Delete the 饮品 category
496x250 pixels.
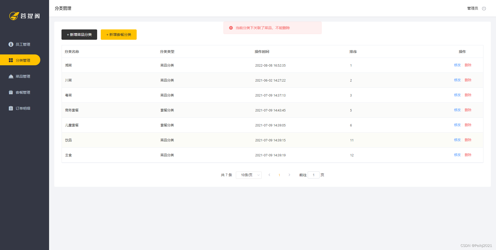[x=468, y=140]
